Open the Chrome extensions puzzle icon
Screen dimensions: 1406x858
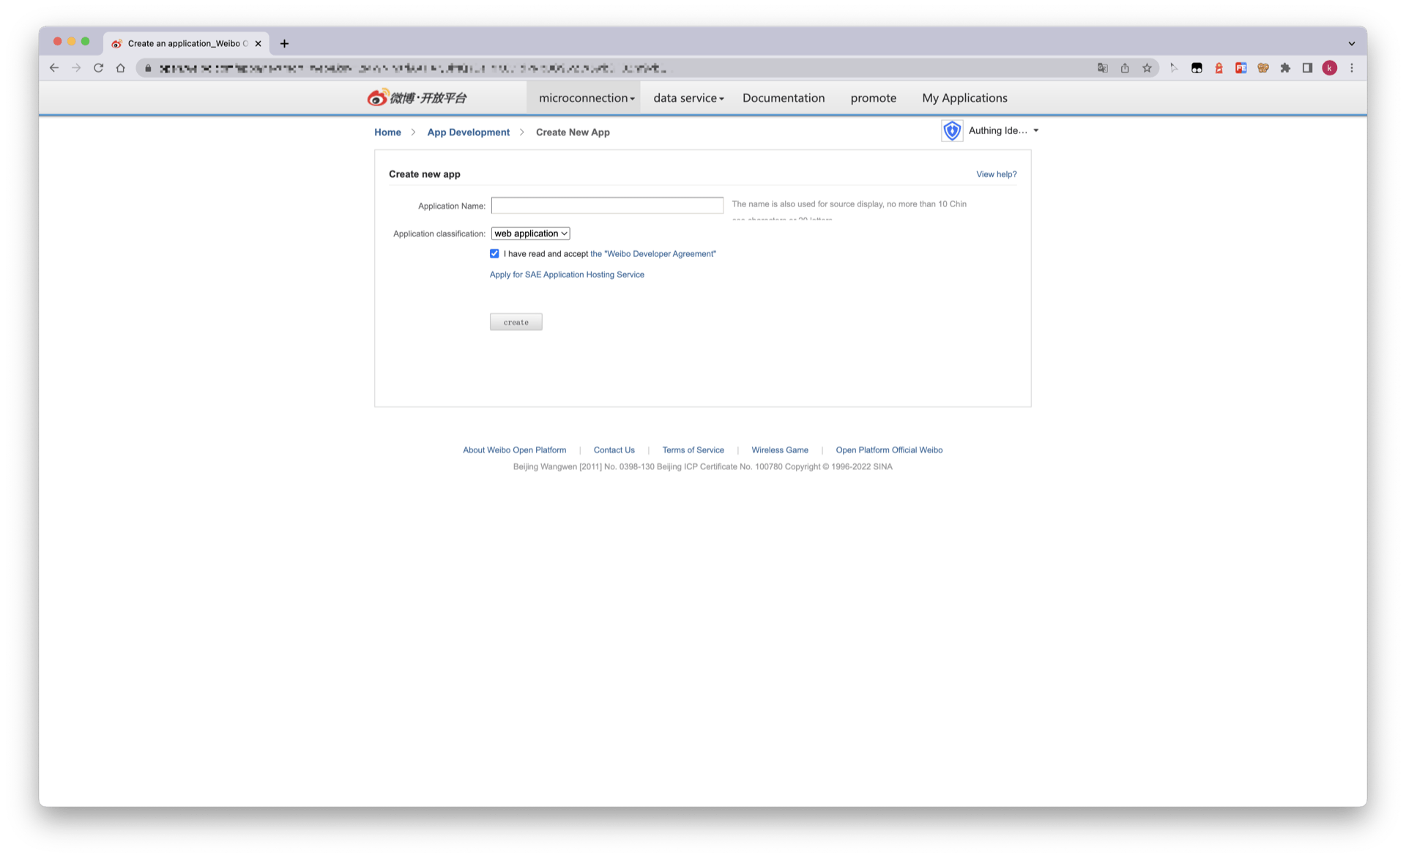[1285, 67]
